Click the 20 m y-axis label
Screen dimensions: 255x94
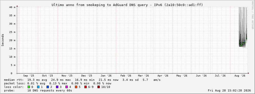pos(13,40)
